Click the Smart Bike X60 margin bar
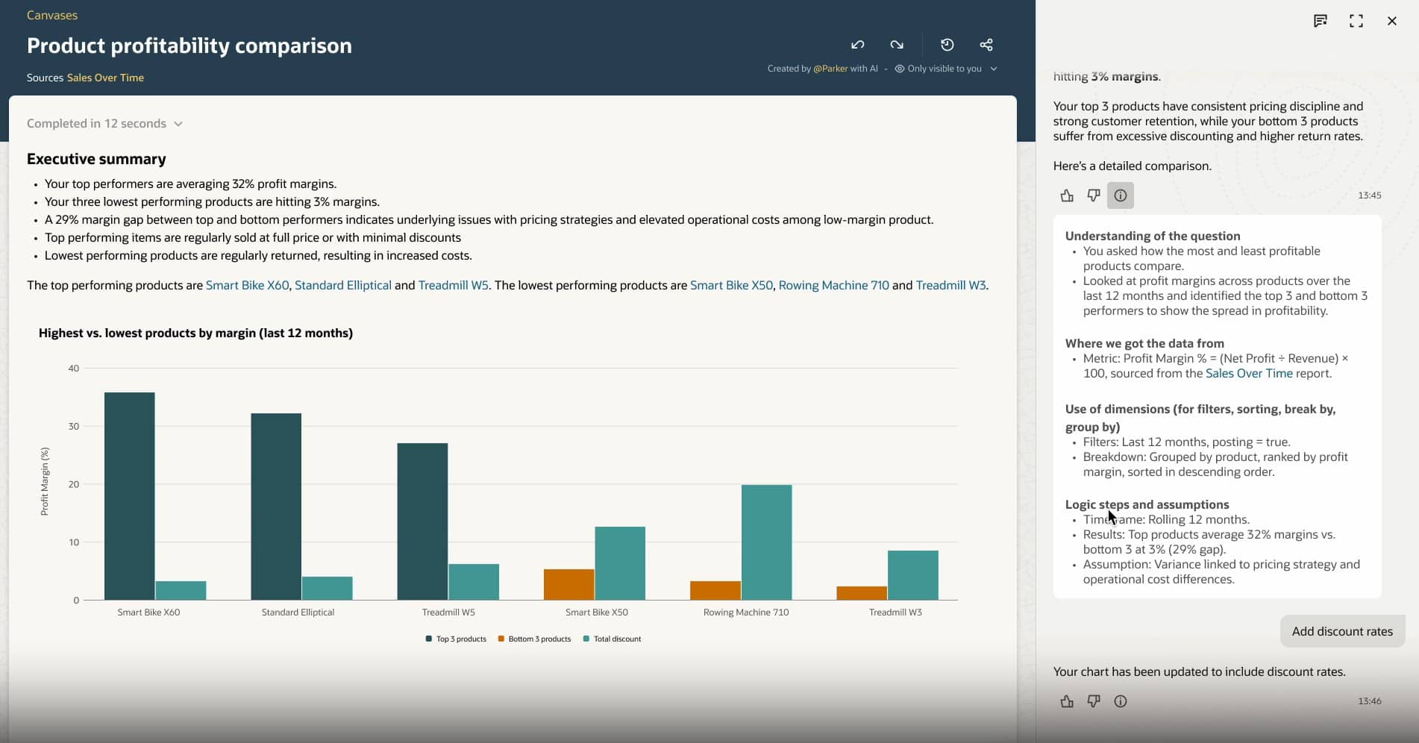Image resolution: width=1419 pixels, height=743 pixels. coord(130,495)
